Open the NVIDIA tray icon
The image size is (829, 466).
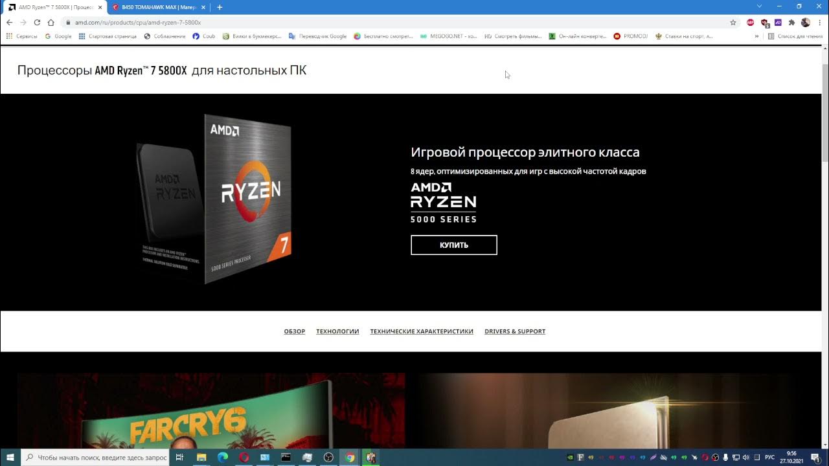[x=570, y=457]
